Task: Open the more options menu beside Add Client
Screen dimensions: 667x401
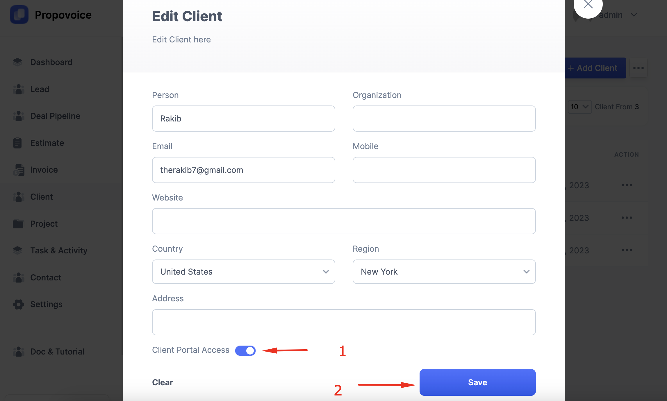Action: [x=639, y=68]
